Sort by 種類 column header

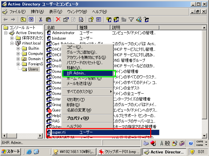tap(94, 28)
